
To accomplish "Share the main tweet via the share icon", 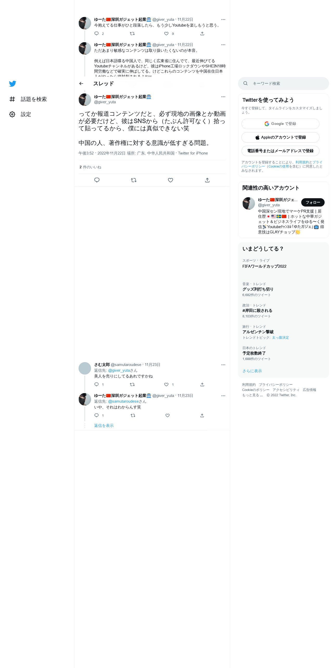I will coord(207,180).
